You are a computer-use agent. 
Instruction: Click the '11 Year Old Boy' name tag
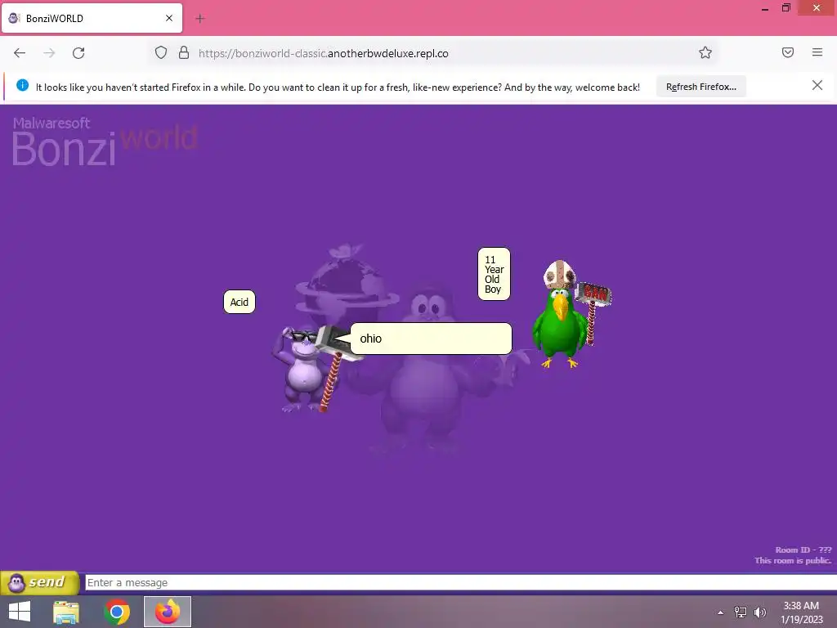click(494, 274)
